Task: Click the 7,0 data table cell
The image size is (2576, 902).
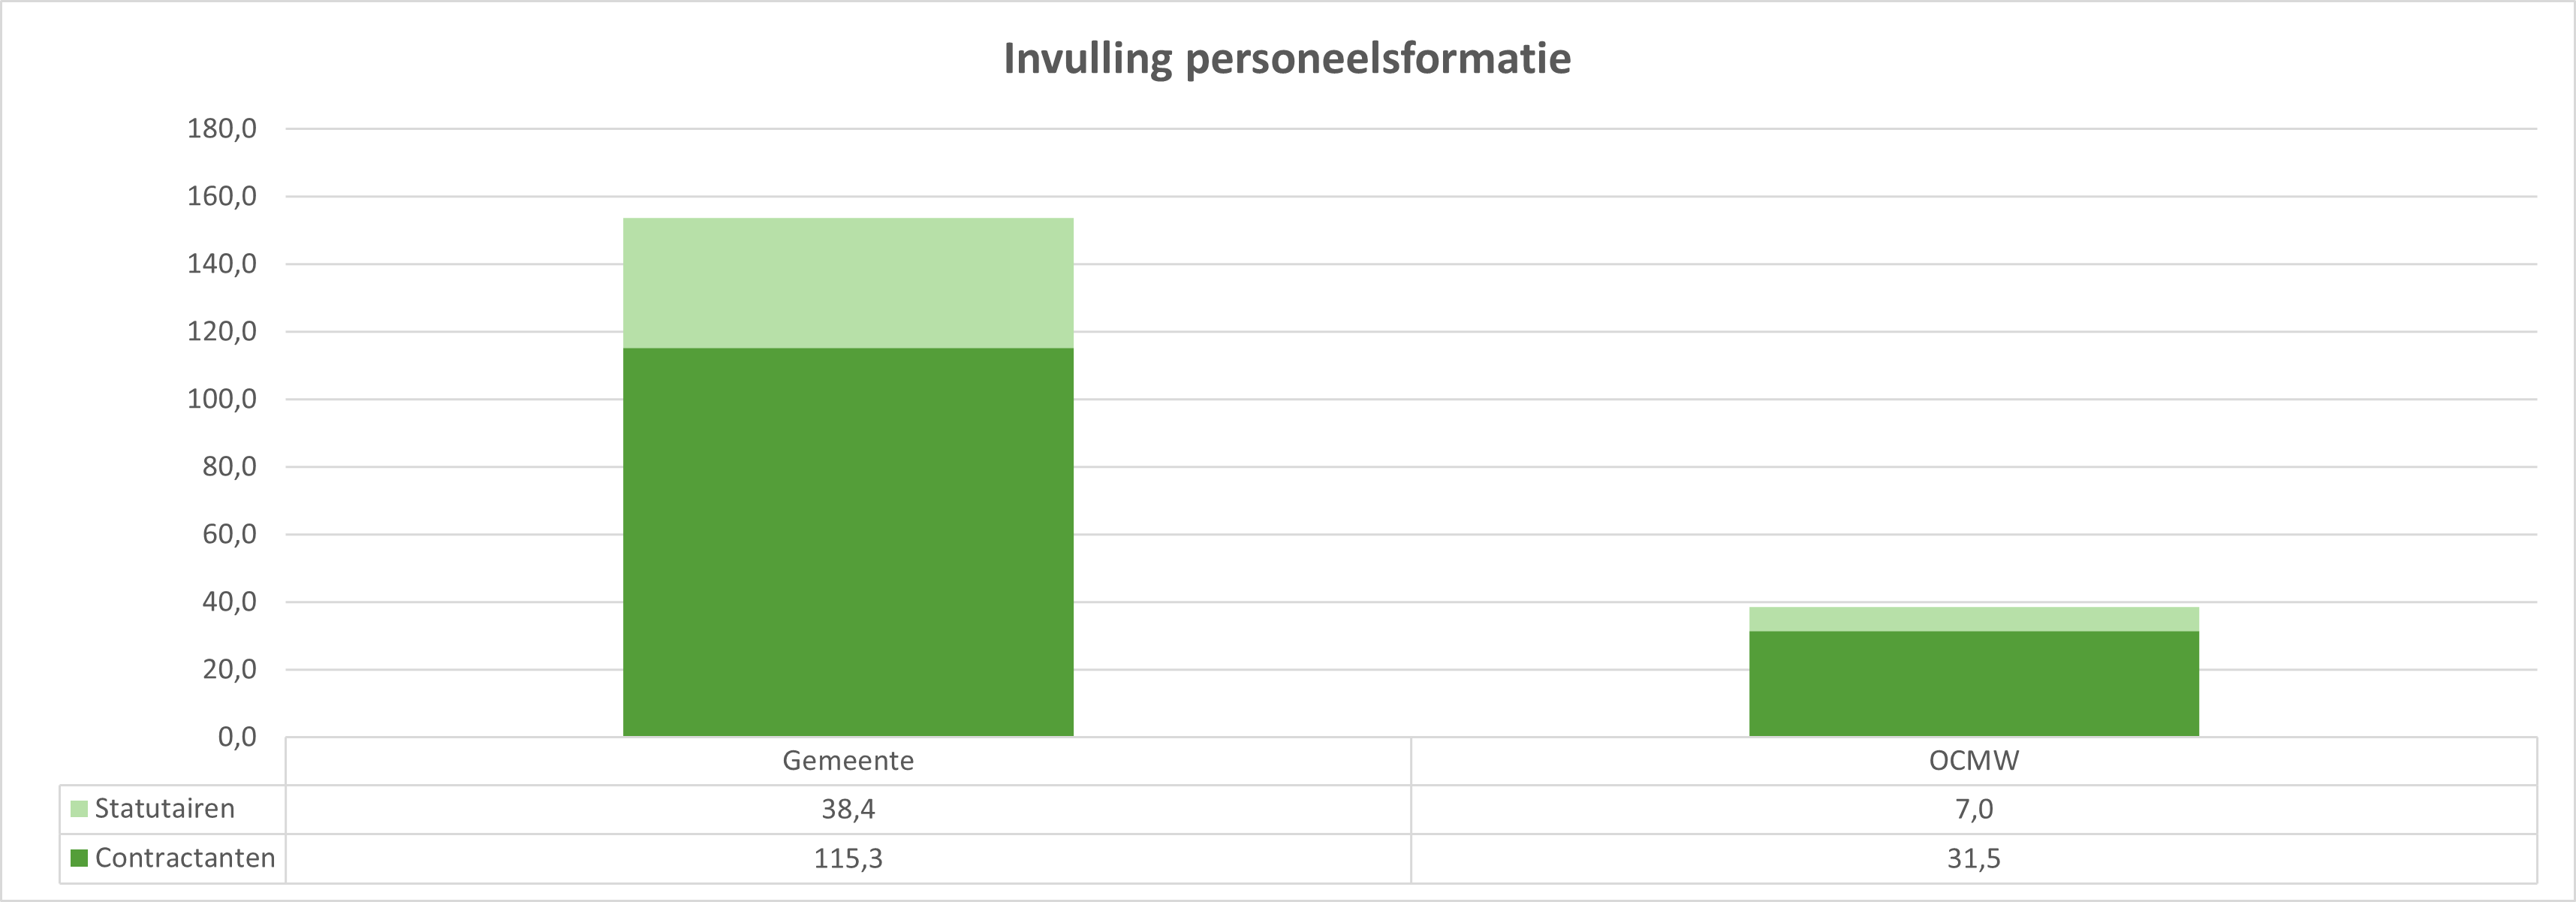Action: point(1973,809)
